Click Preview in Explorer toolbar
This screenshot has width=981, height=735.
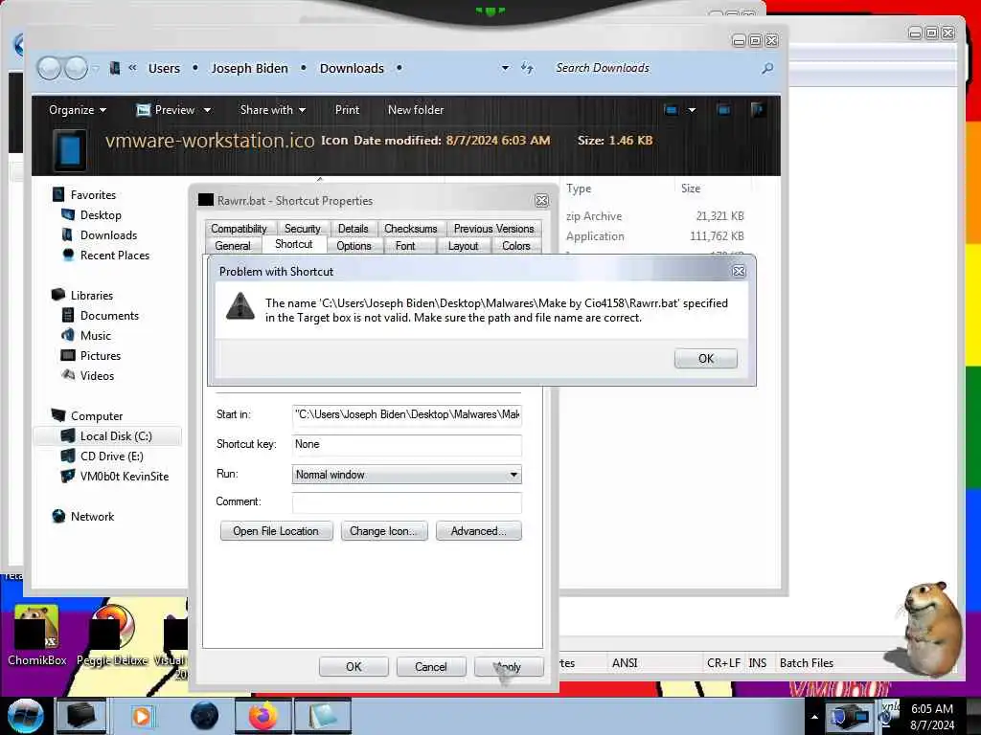tap(166, 110)
